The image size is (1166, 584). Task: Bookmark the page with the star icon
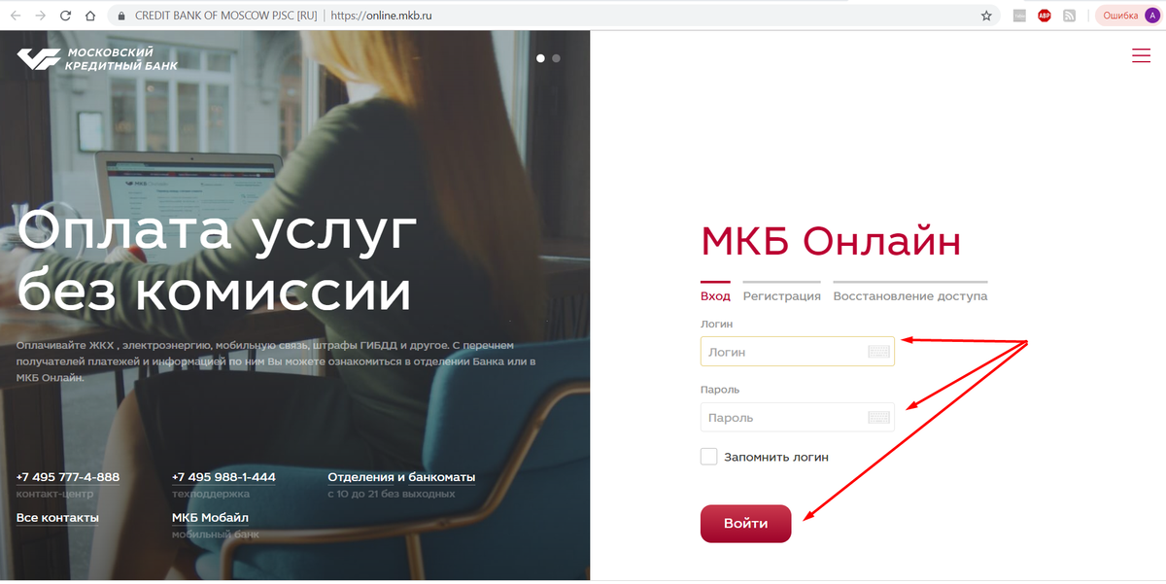[986, 16]
